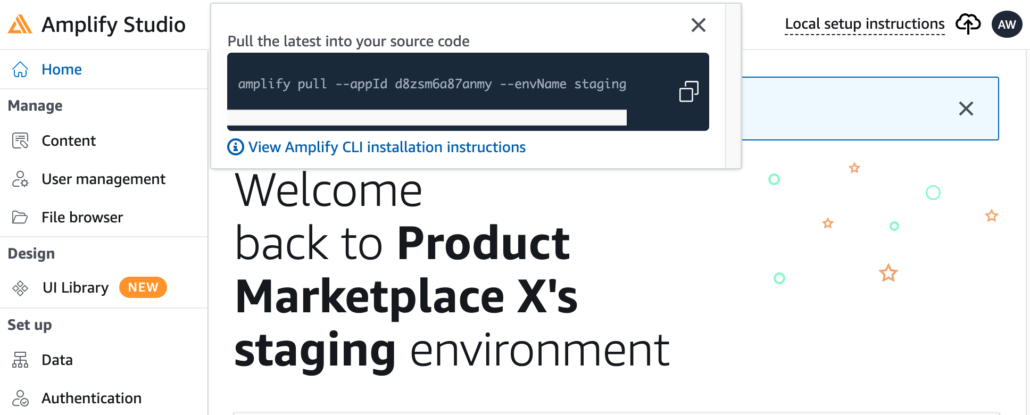
Task: Click 'Pull the latest into your source code' text
Action: pyautogui.click(x=348, y=41)
